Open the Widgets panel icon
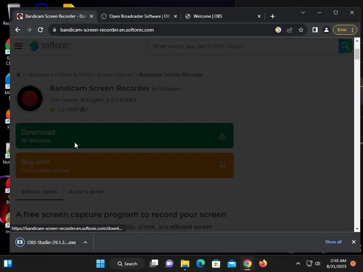The width and height of the screenshot is (363, 272). point(8,263)
